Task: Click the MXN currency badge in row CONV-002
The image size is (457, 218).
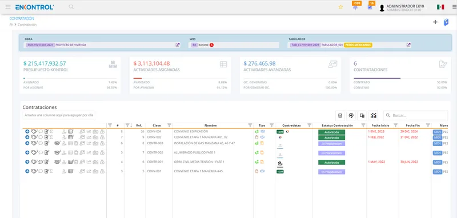Action: 438,138
